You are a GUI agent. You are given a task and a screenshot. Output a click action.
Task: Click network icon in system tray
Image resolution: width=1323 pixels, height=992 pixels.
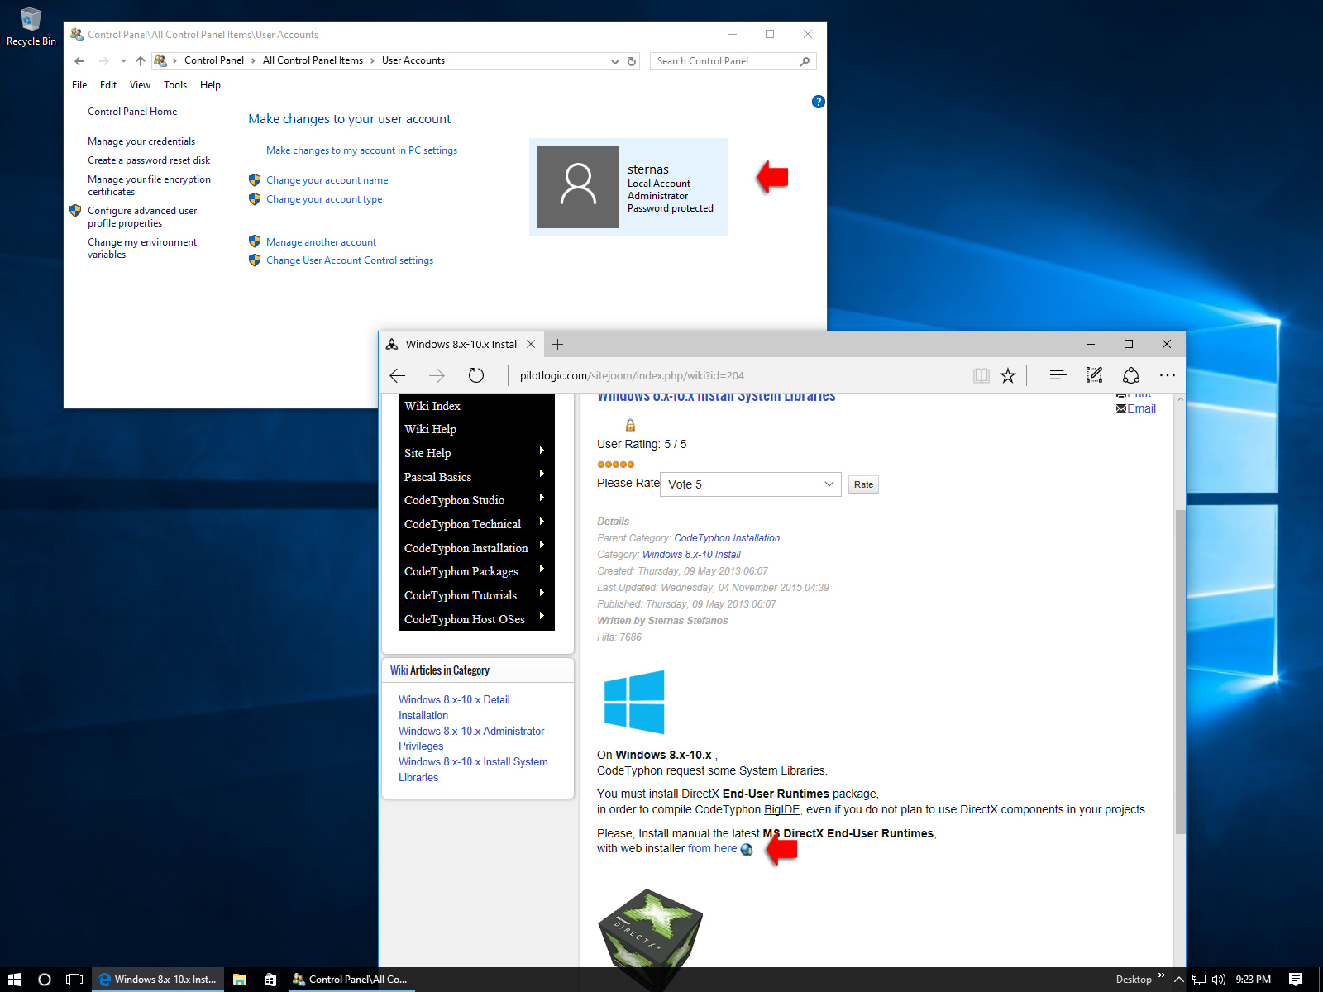1199,980
